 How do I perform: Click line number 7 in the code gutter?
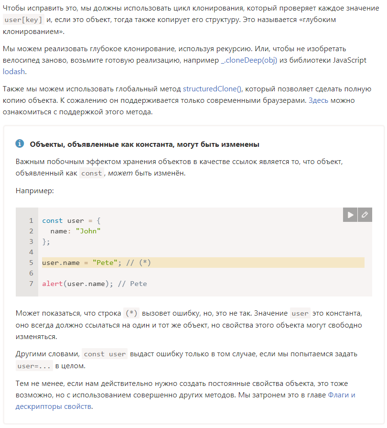(x=31, y=284)
